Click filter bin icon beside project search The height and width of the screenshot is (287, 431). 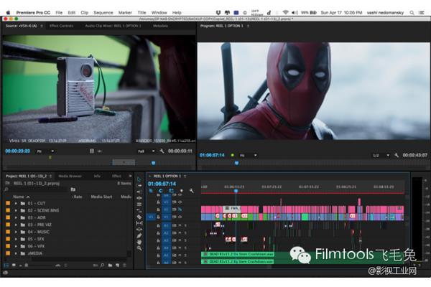[x=73, y=189]
